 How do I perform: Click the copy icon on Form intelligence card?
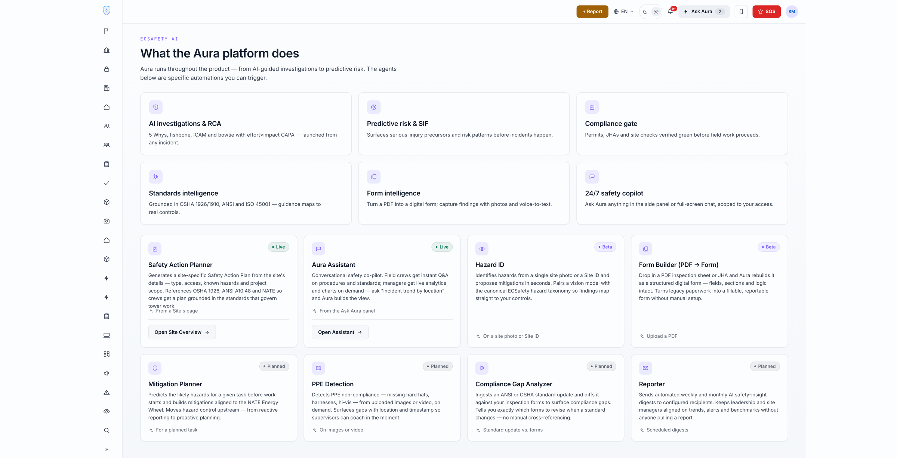click(x=374, y=177)
